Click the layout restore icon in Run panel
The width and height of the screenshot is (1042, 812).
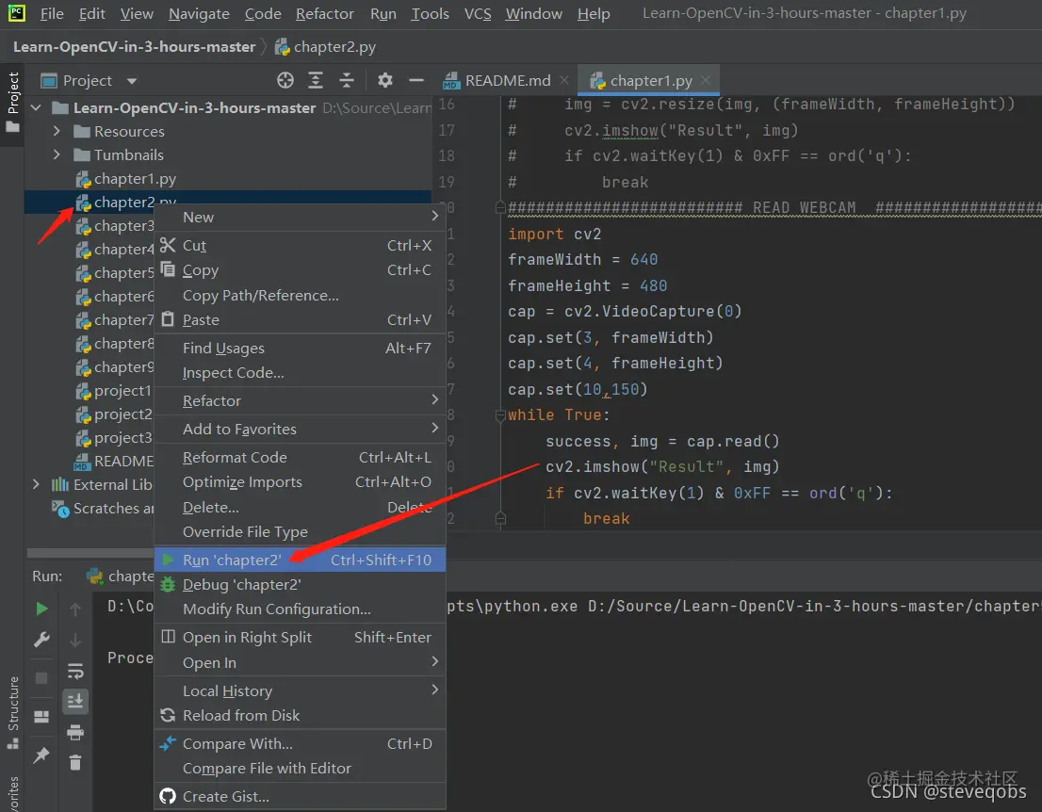point(41,716)
